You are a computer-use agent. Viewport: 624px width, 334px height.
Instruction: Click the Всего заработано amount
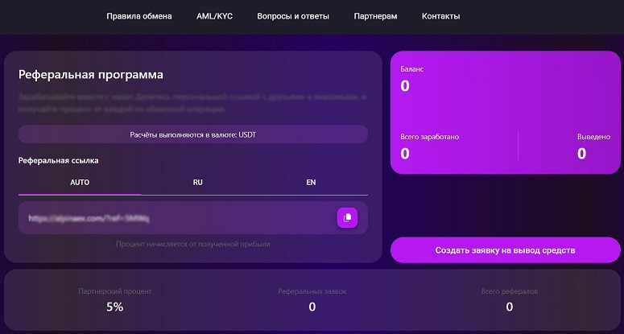coord(405,154)
